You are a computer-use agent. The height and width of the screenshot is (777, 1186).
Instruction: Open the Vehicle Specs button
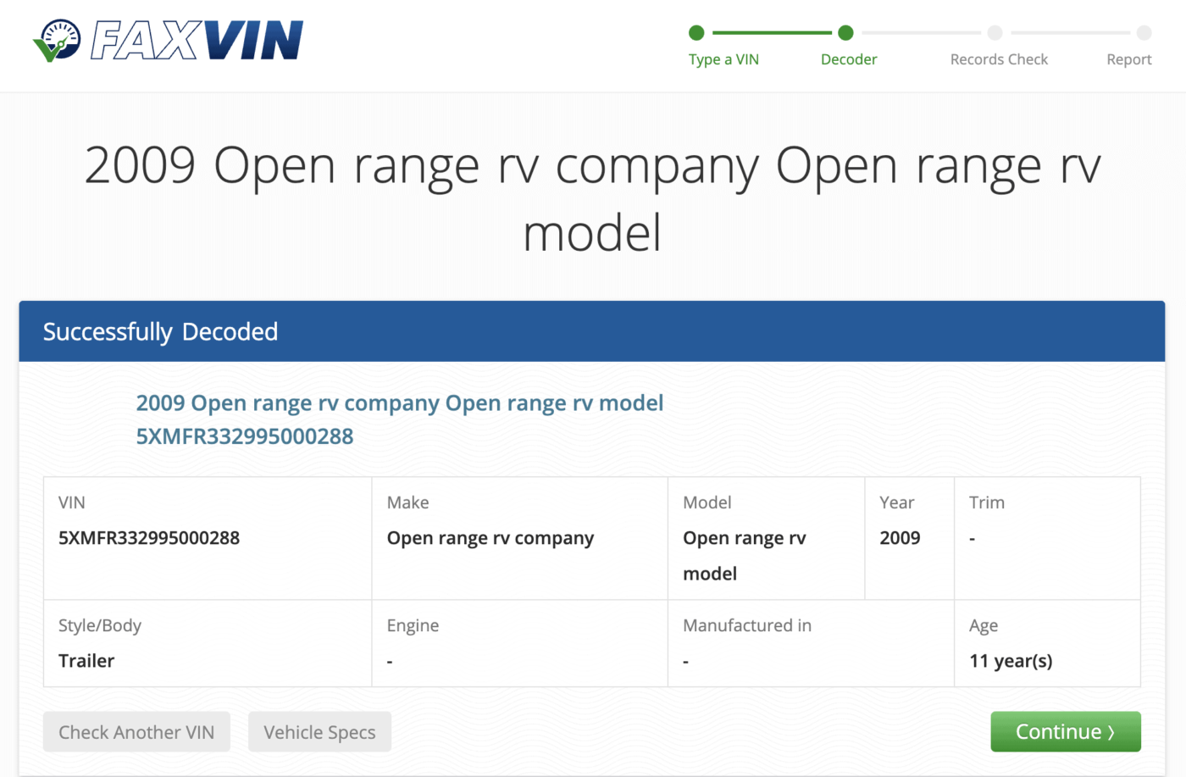click(319, 731)
